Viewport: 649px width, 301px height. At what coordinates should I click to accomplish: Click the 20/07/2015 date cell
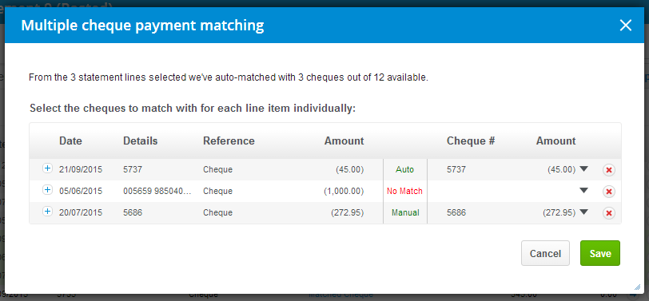coord(81,212)
